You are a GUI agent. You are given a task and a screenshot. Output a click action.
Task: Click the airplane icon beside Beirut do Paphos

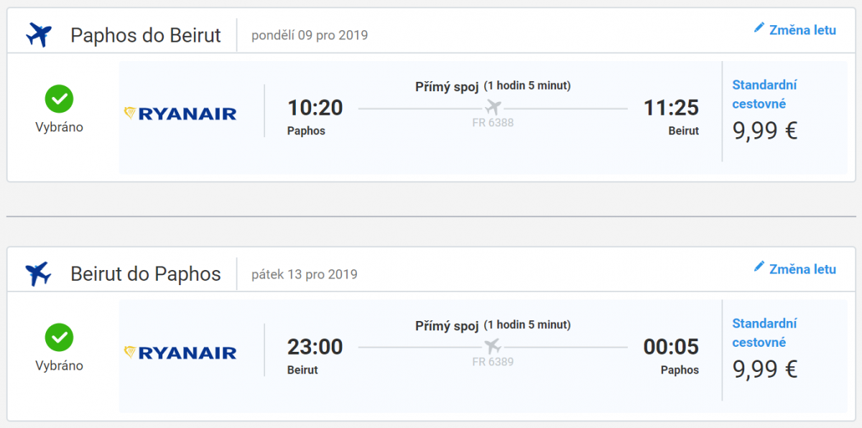tap(39, 274)
